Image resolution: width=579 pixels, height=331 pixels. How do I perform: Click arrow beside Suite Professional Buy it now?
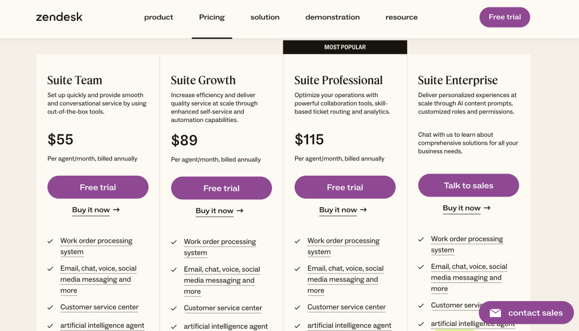[364, 210]
